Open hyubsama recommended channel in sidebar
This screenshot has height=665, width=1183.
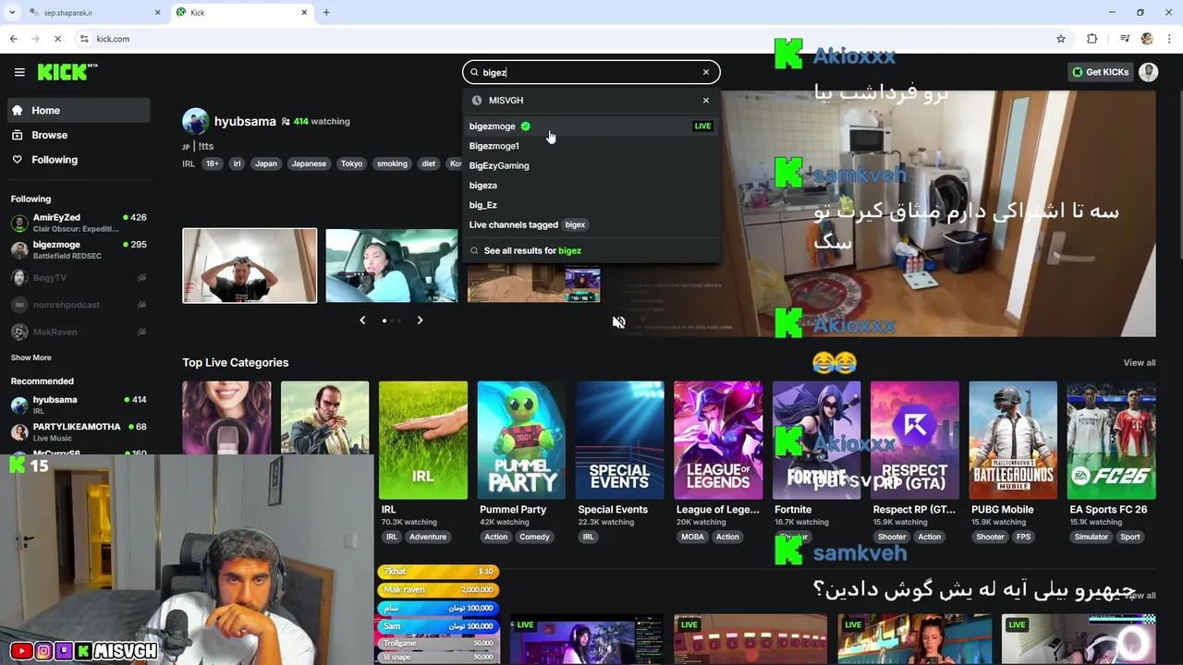point(79,405)
